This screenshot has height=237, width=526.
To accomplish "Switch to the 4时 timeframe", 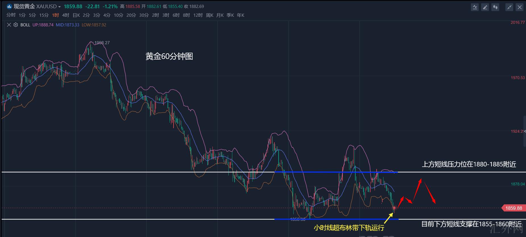I will point(66,15).
